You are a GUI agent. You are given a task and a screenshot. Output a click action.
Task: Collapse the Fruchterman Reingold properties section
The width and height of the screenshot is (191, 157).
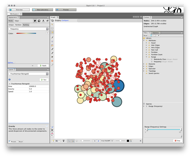10,84
